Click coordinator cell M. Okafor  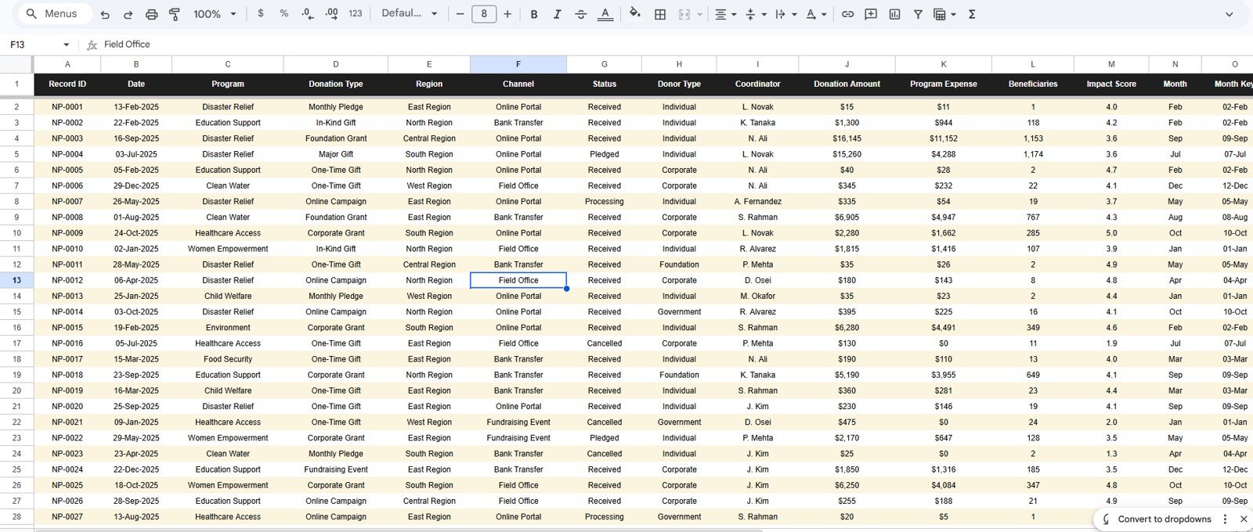tap(757, 296)
